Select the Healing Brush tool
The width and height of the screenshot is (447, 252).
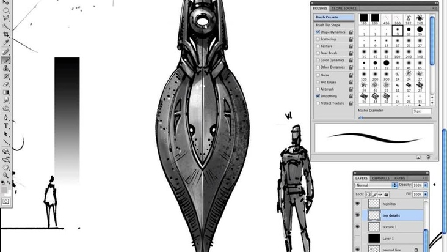click(x=5, y=51)
